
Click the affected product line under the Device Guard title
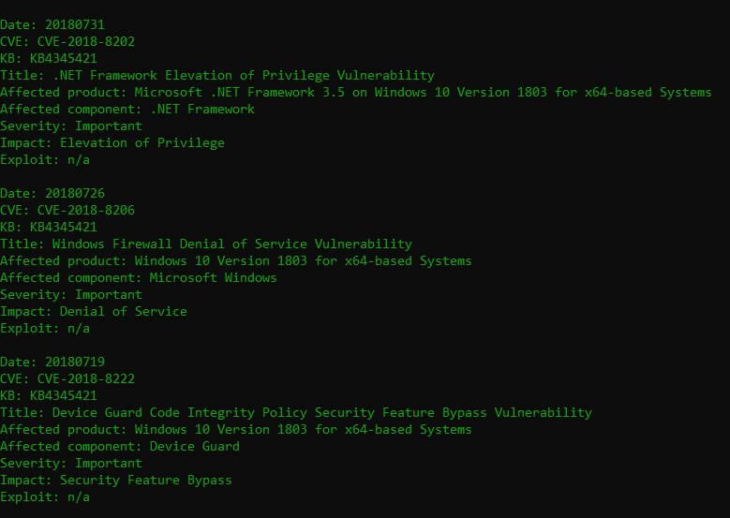pos(236,429)
